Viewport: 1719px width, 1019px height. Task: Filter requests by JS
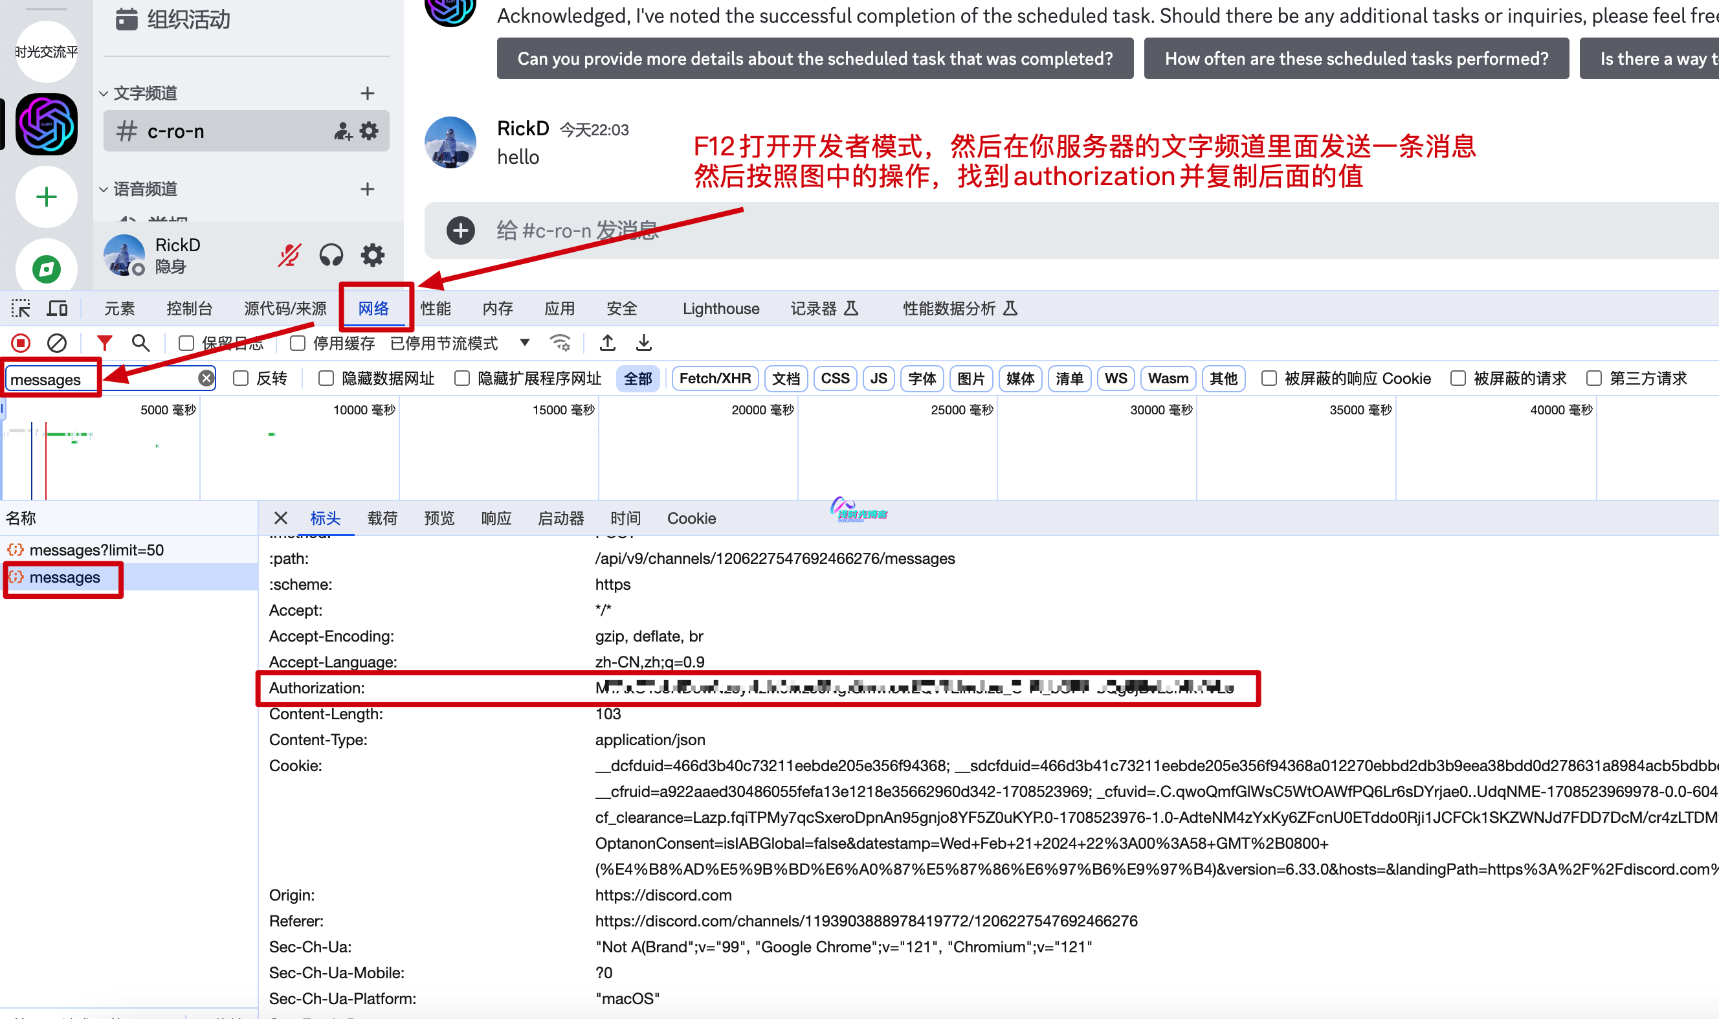click(879, 378)
